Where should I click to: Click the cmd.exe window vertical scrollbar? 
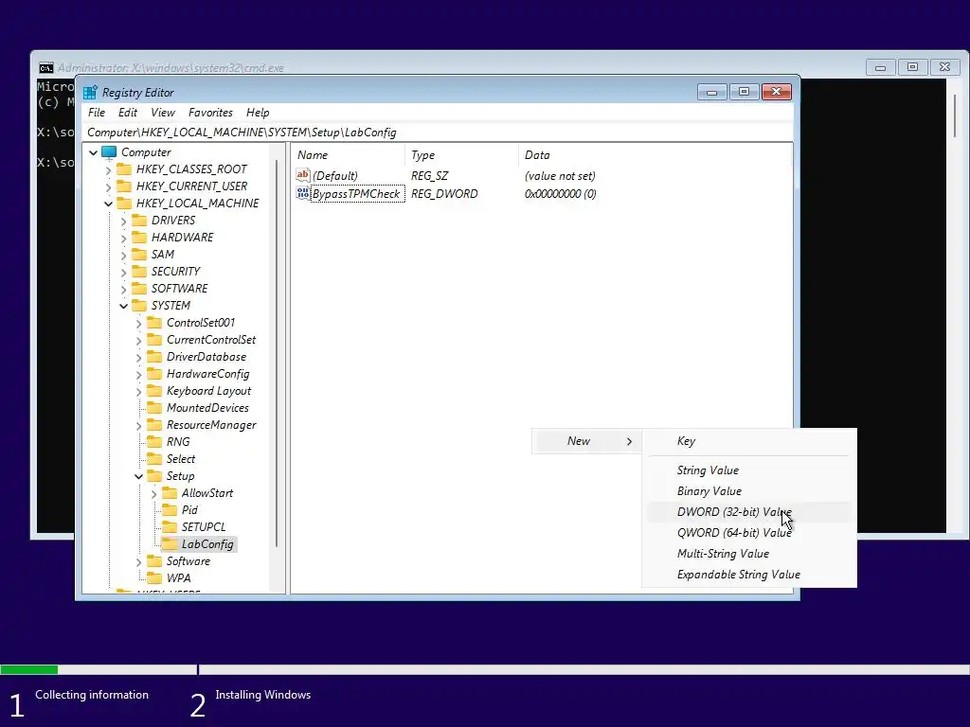point(955,116)
